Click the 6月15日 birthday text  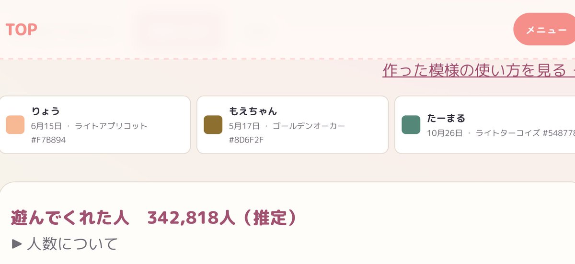[x=46, y=126]
